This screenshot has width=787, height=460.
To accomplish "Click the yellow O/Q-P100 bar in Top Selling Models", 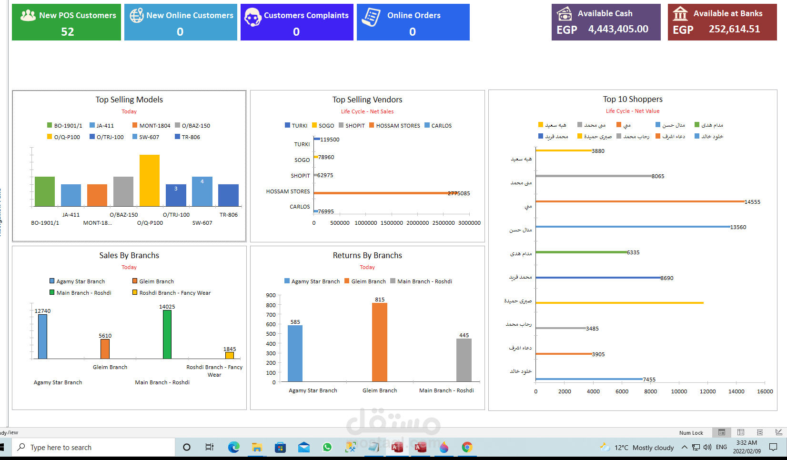I will [150, 180].
